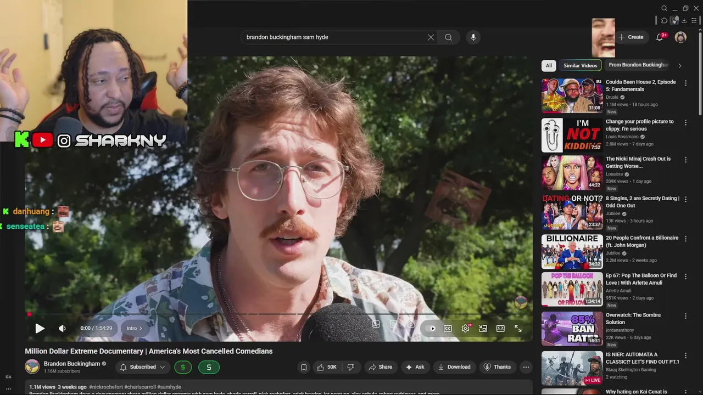Open options for Overwatch Sombra video
The image size is (703, 395).
[685, 316]
